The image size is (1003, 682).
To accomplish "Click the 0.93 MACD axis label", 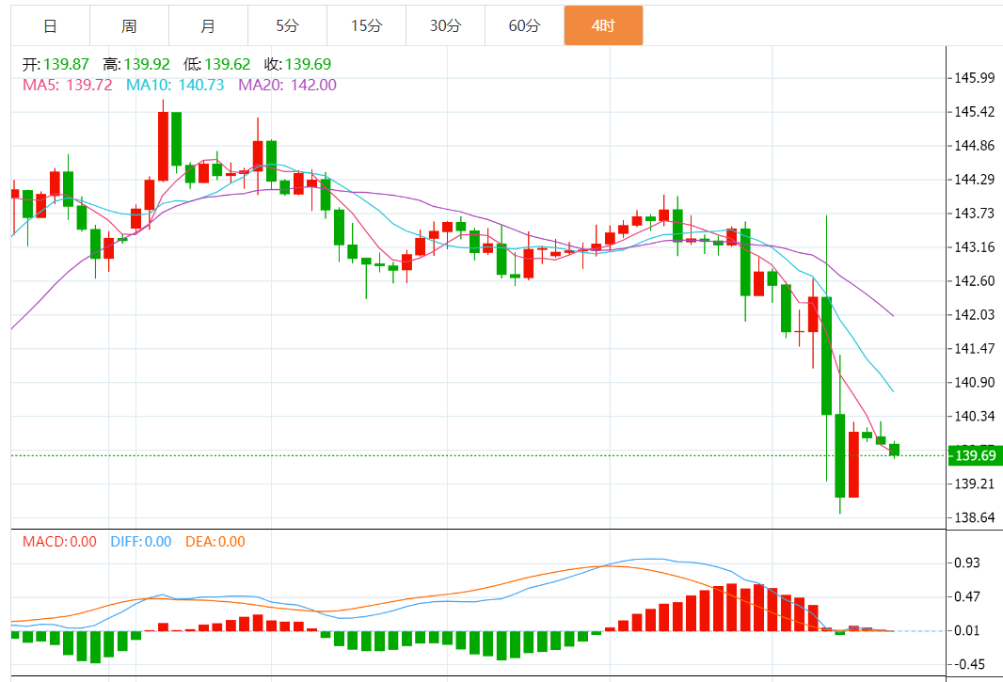I will pos(966,563).
